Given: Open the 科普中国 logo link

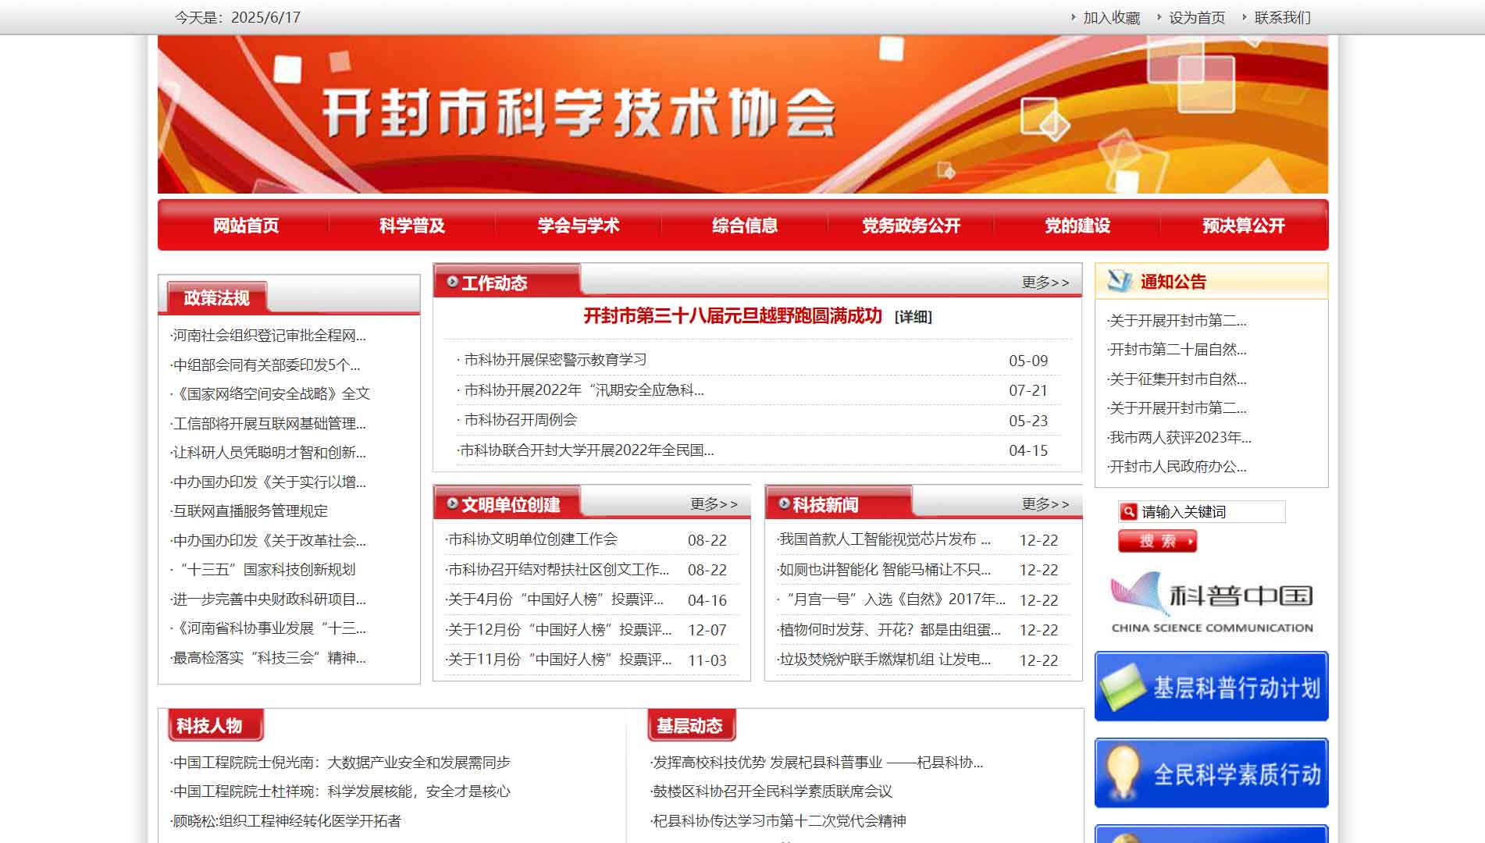Looking at the screenshot, I should click(x=1212, y=603).
